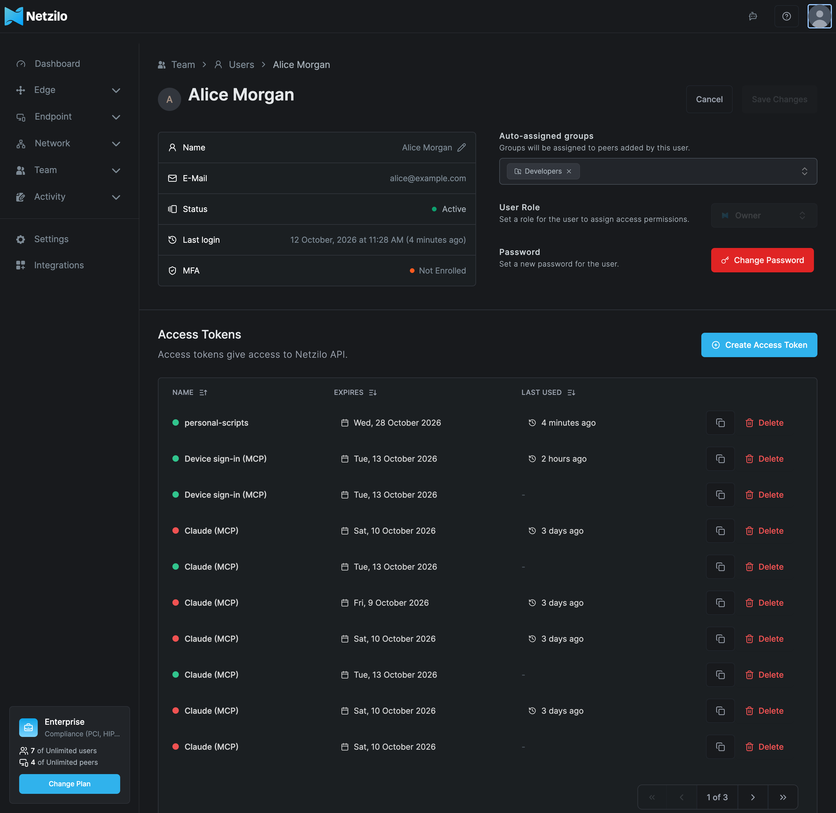
Task: Click the alice@example.com email value
Action: [427, 178]
